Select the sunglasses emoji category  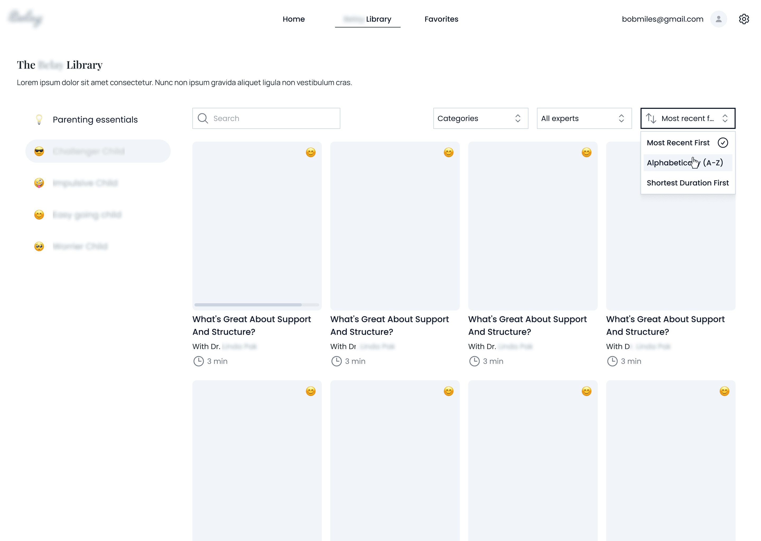point(39,151)
